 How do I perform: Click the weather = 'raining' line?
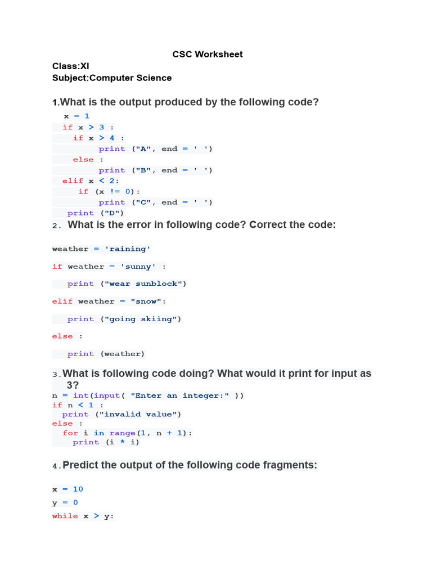click(x=101, y=249)
